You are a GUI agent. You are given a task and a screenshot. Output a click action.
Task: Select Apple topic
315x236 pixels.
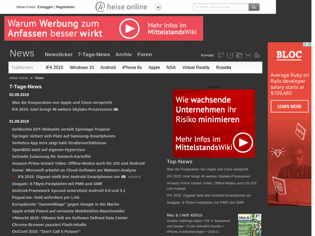pyautogui.click(x=154, y=67)
